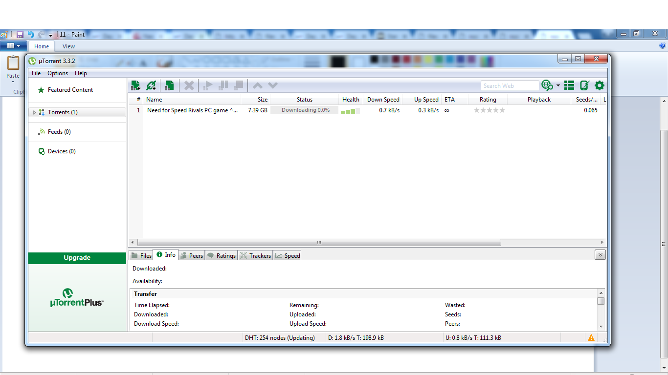Sort torrents by Size column header
The width and height of the screenshot is (668, 375).
tap(255, 100)
